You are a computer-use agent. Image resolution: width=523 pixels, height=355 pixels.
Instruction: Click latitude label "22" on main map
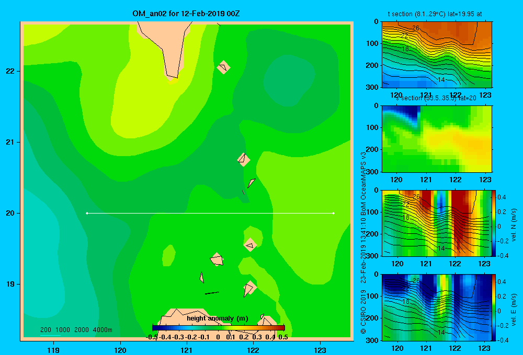point(10,72)
